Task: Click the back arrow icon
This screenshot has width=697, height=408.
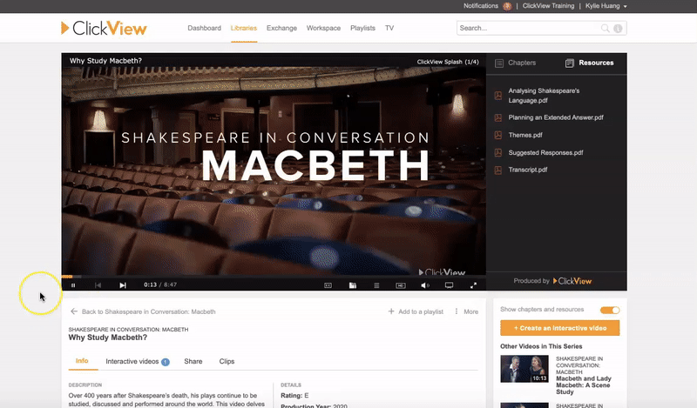Action: click(x=74, y=311)
